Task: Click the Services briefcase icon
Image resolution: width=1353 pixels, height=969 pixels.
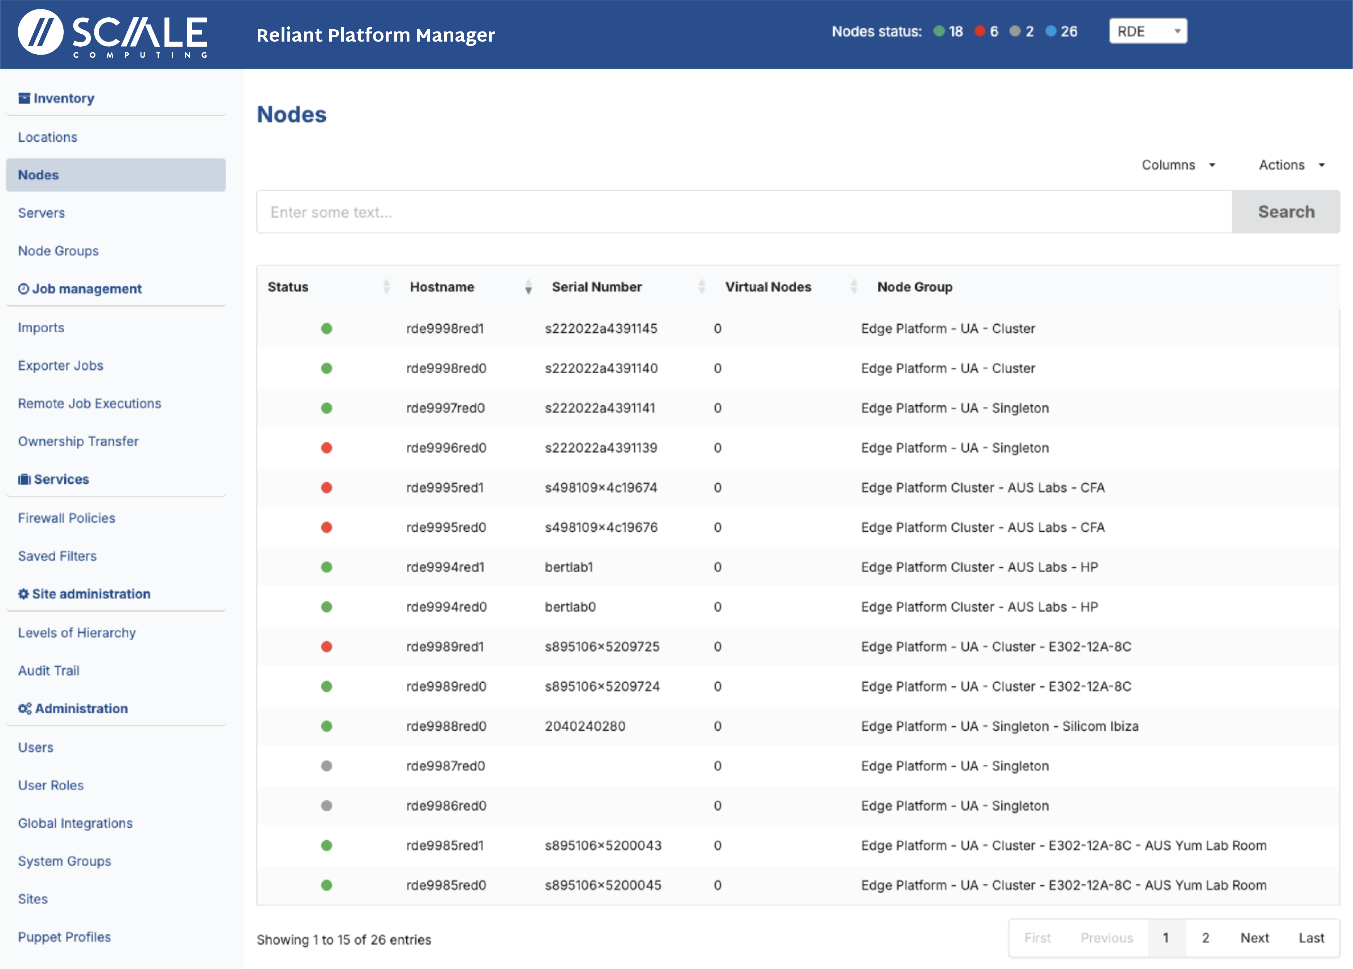Action: (x=25, y=480)
